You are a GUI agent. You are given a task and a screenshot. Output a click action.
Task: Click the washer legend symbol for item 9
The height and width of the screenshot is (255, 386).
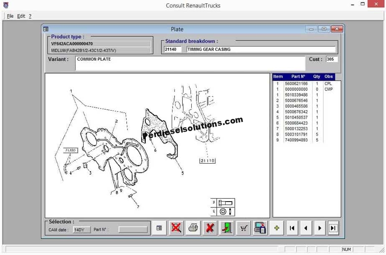coord(226,212)
